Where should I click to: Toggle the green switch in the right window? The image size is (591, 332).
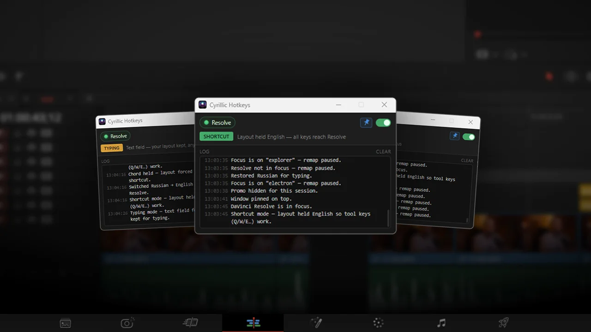coord(469,137)
